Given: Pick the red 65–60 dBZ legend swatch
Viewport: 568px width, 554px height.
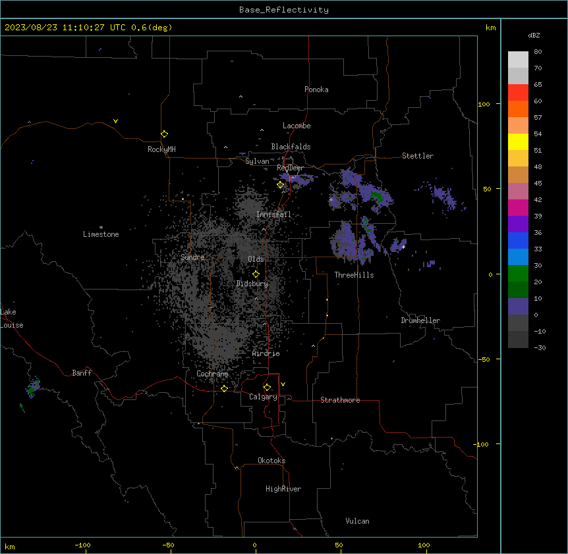Looking at the screenshot, I should 518,93.
